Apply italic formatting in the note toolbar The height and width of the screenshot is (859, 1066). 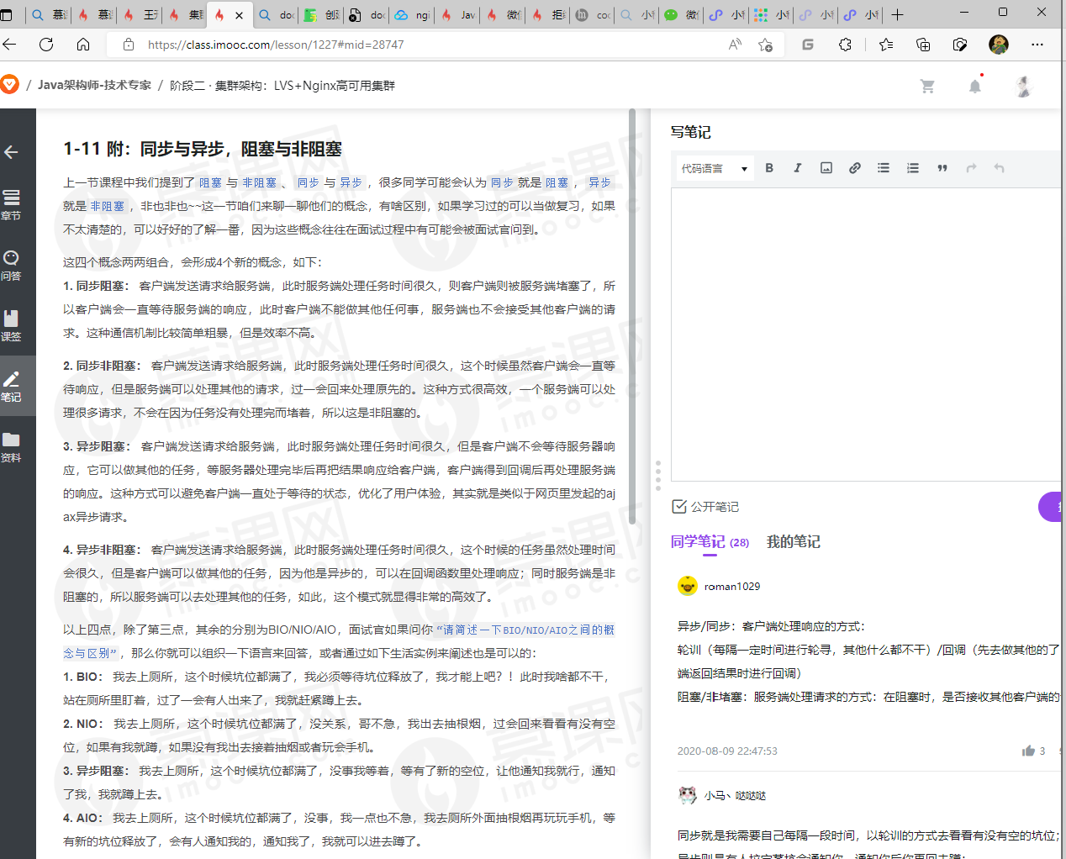point(797,167)
